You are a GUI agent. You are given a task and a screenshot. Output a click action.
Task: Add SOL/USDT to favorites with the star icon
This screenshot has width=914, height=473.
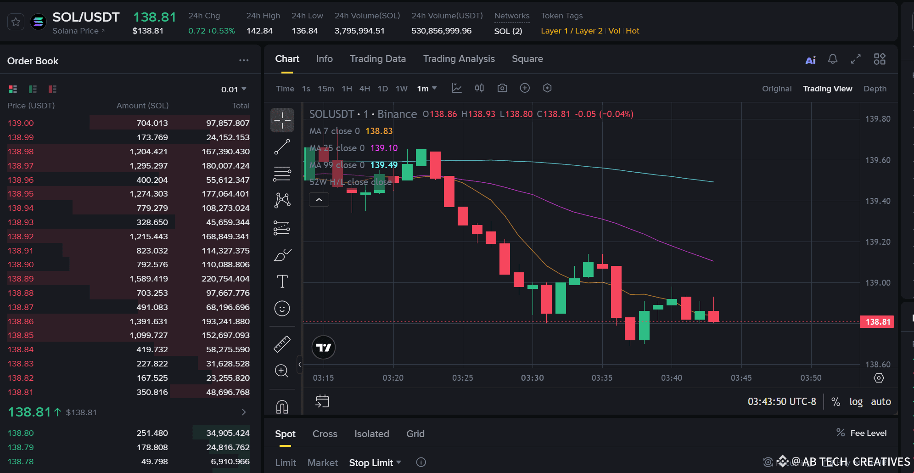16,22
